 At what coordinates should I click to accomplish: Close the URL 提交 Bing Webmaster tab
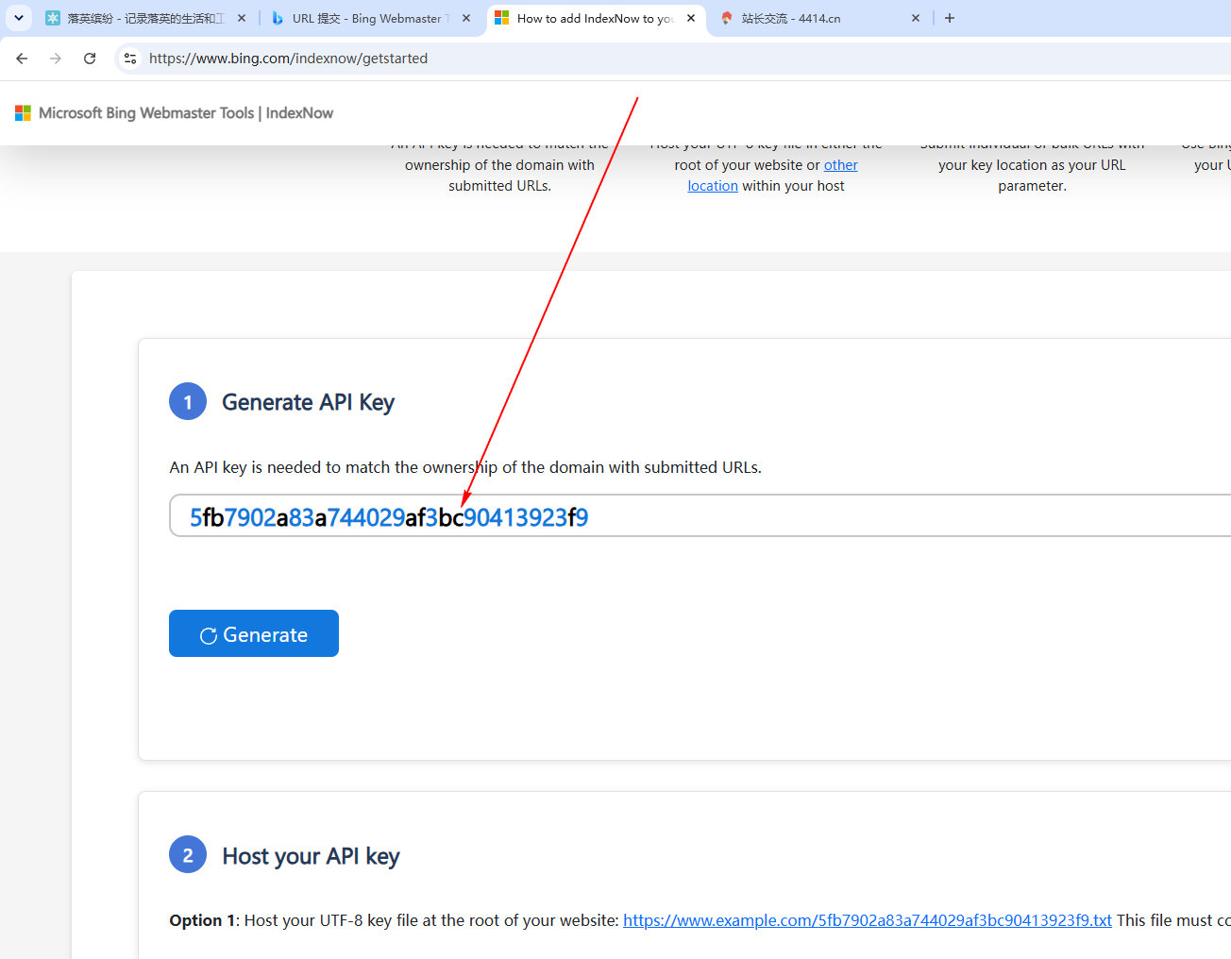pyautogui.click(x=466, y=18)
